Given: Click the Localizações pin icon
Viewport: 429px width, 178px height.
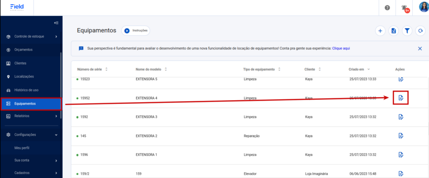Looking at the screenshot, I should [8, 77].
